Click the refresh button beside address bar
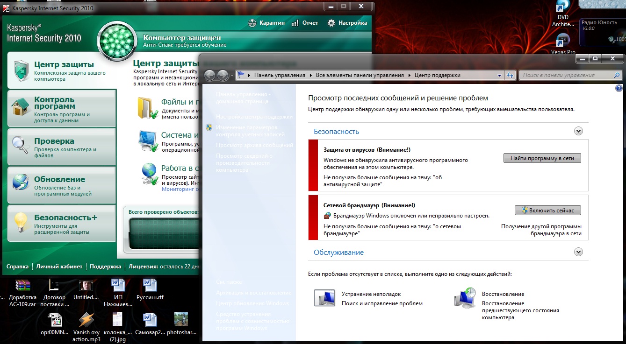Viewport: 626px width, 344px height. 510,75
